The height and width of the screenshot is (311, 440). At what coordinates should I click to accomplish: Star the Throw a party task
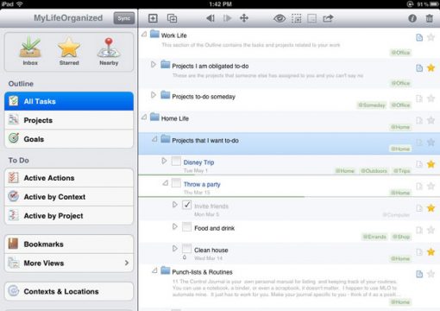pos(431,186)
